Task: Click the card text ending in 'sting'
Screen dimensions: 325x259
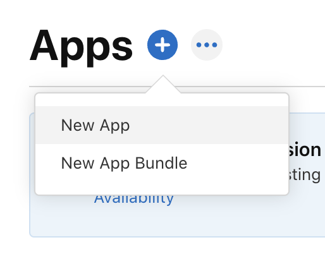Action: (305, 175)
